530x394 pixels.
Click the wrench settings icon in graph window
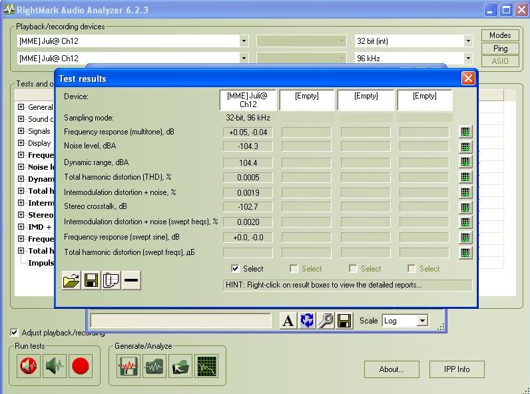click(x=326, y=320)
